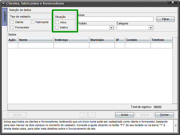Sort by the Nome column header
This screenshot has width=180, height=135.
pos(36,40)
